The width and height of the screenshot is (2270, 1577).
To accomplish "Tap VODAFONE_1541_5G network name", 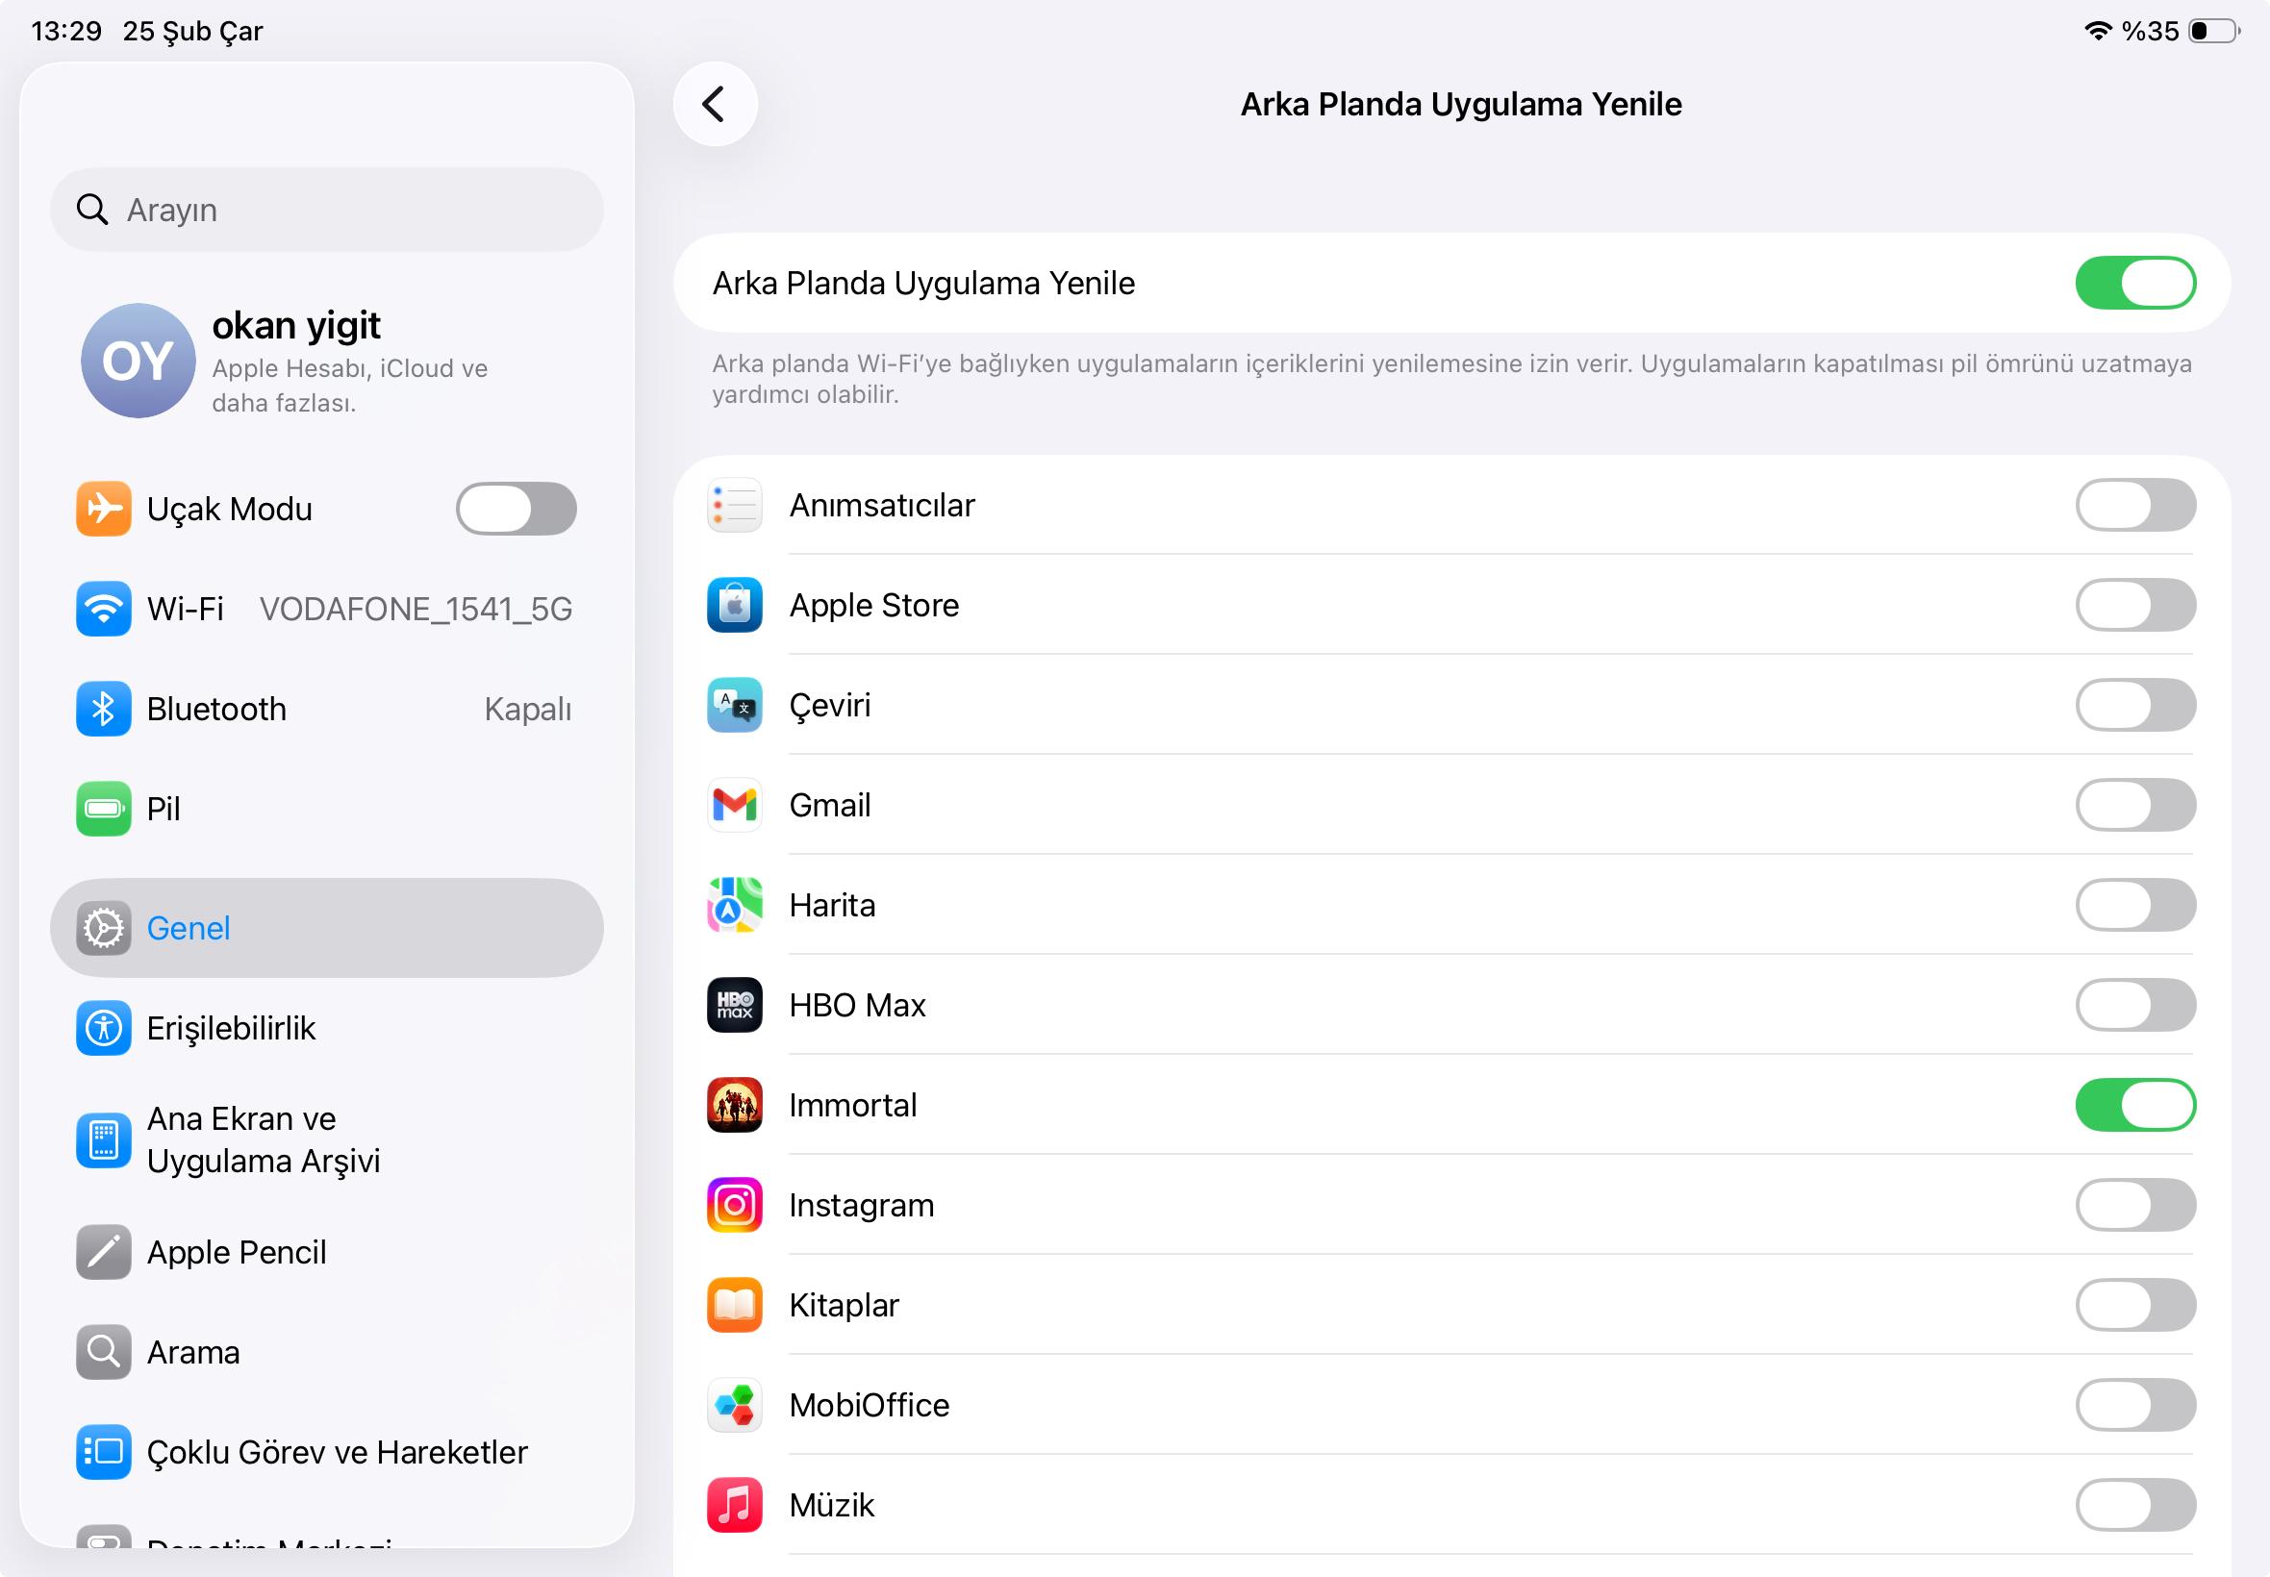I will (416, 609).
